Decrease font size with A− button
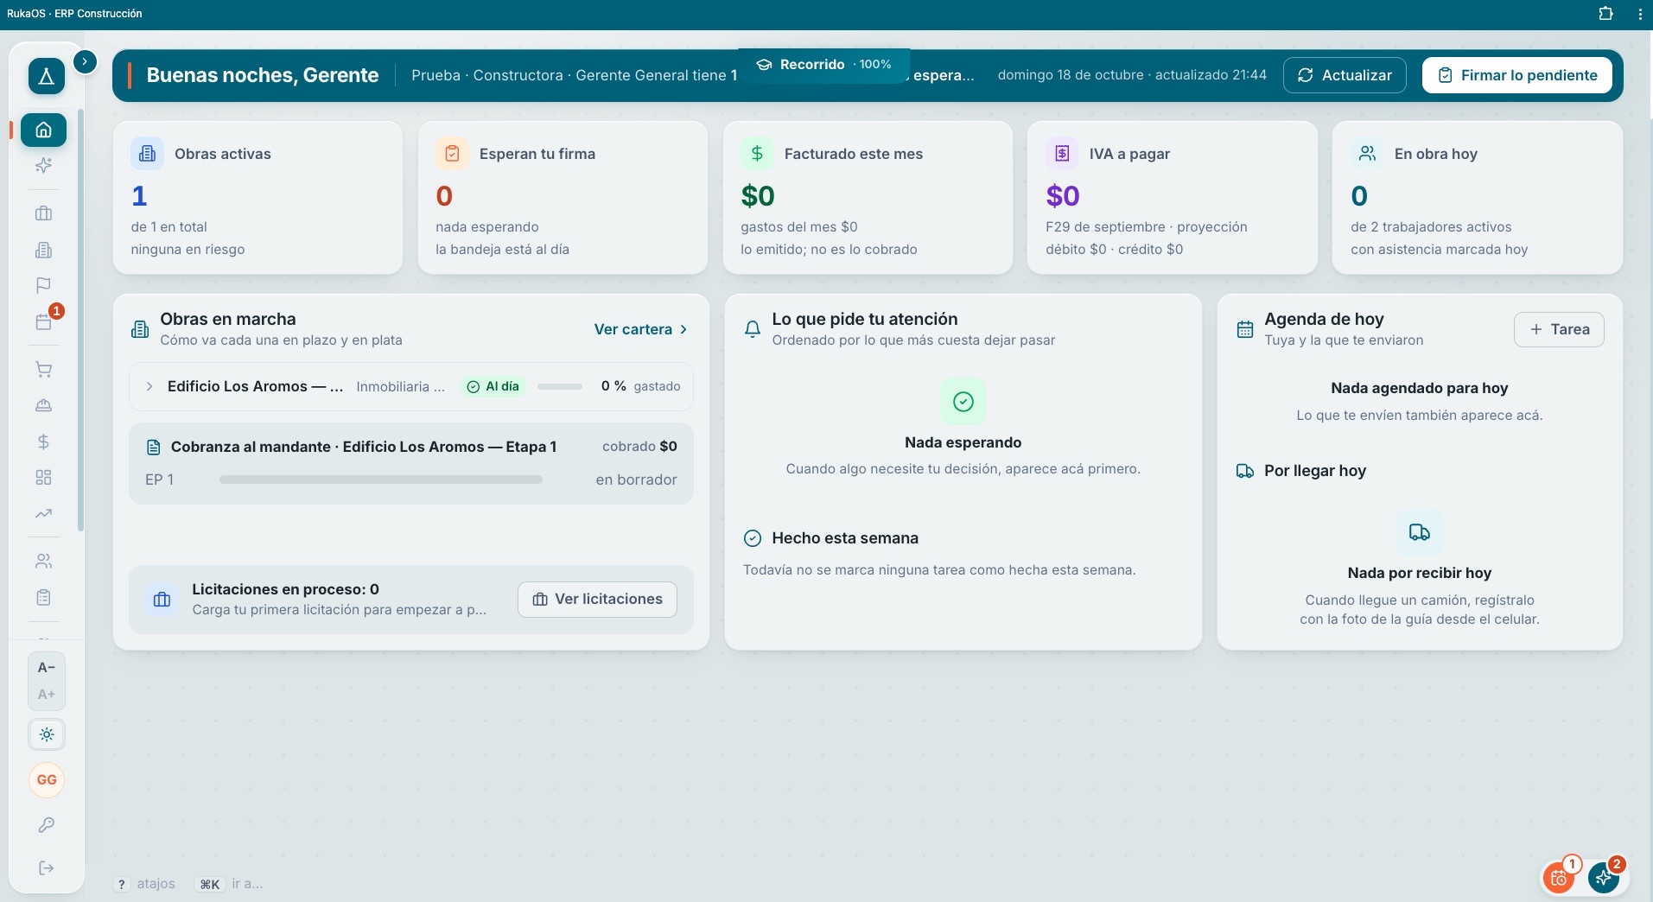Screen dimensions: 1653x902 coord(47,667)
